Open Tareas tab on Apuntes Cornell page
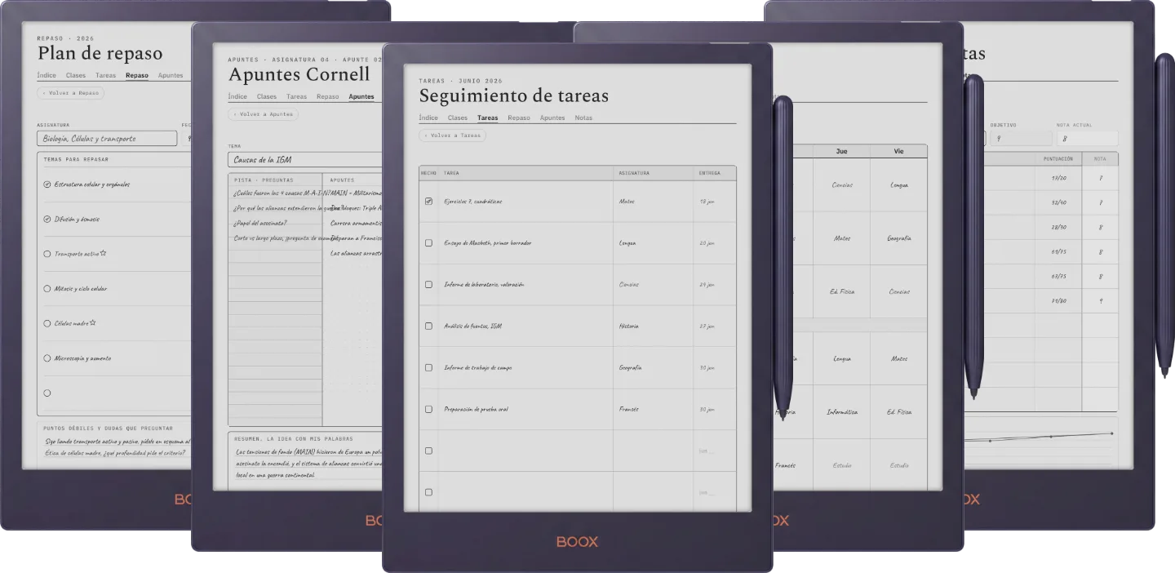This screenshot has width=1175, height=573. tap(297, 96)
